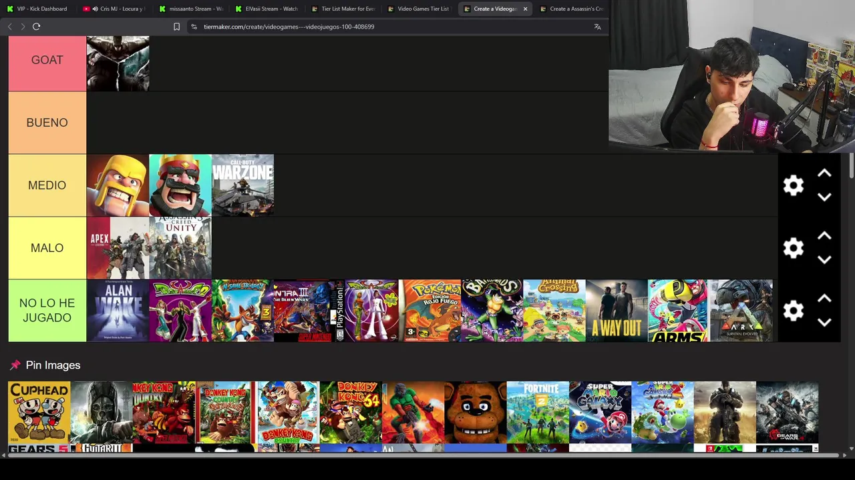
Task: Select Cuphead image from pool
Action: point(39,412)
